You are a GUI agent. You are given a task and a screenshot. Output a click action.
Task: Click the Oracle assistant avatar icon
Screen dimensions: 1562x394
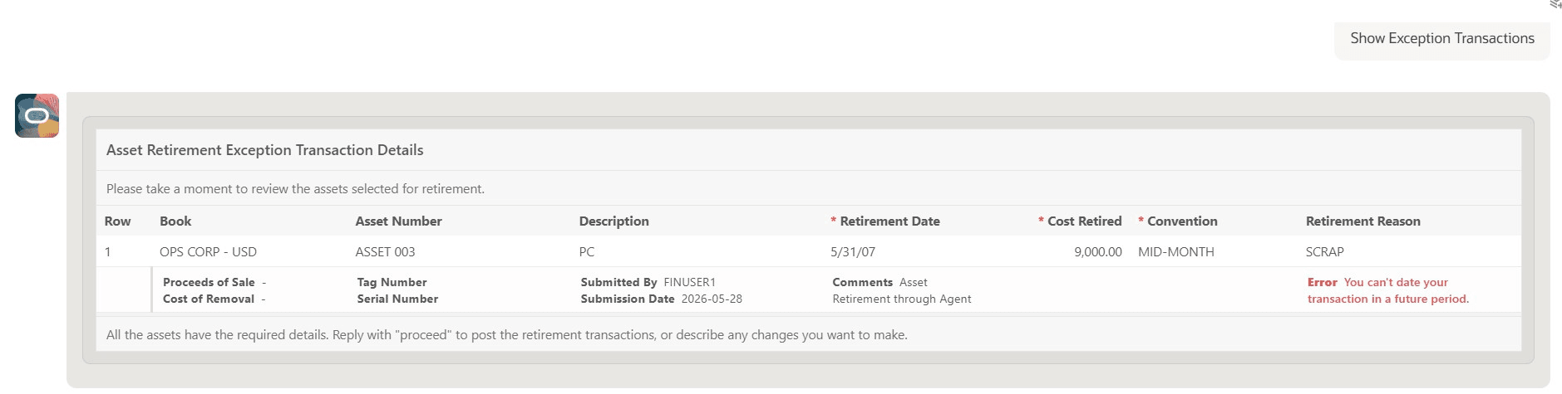[37, 115]
